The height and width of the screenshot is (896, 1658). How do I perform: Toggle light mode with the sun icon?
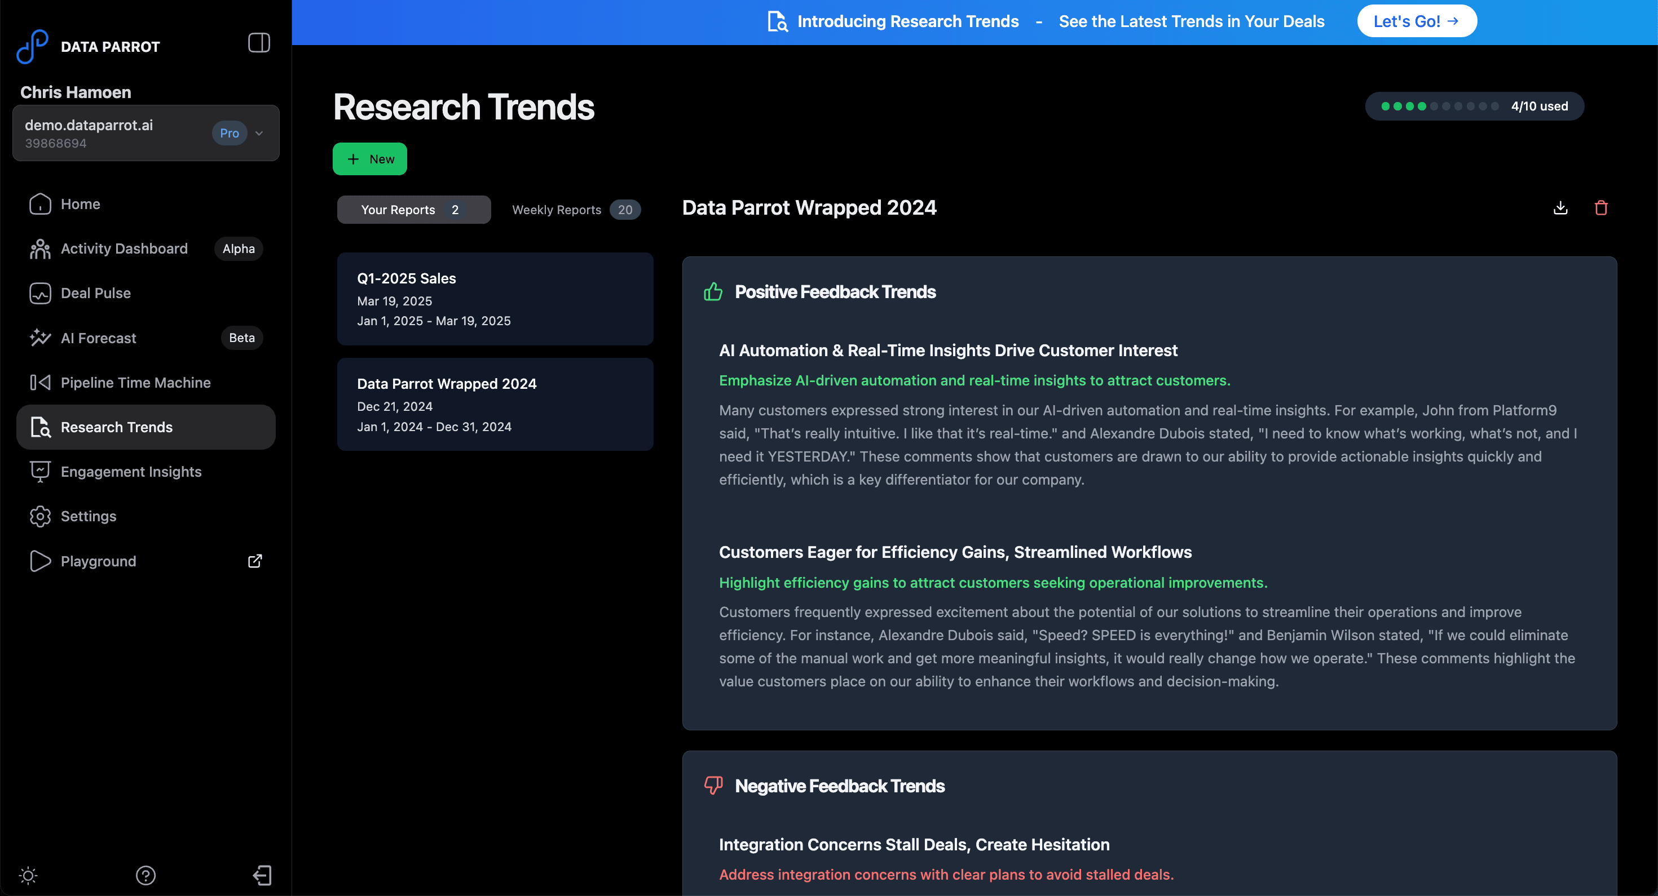[x=28, y=875]
